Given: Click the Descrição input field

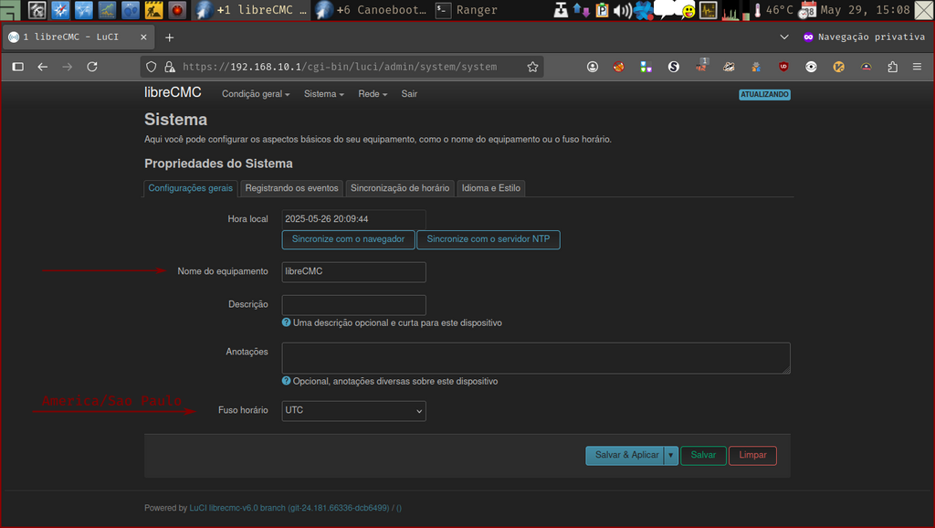Looking at the screenshot, I should pos(353,304).
